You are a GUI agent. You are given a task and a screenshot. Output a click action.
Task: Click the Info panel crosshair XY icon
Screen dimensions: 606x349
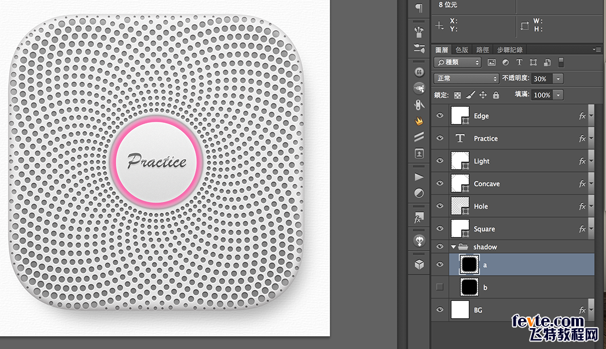click(439, 26)
